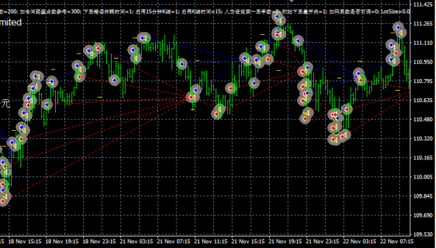Select the blue trade marker at 110.795 near 18 Nov 19:15

pos(52,82)
